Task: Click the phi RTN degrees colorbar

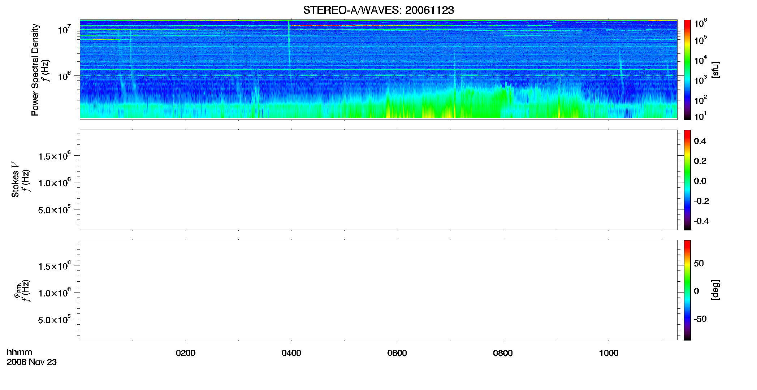Action: pyautogui.click(x=687, y=290)
